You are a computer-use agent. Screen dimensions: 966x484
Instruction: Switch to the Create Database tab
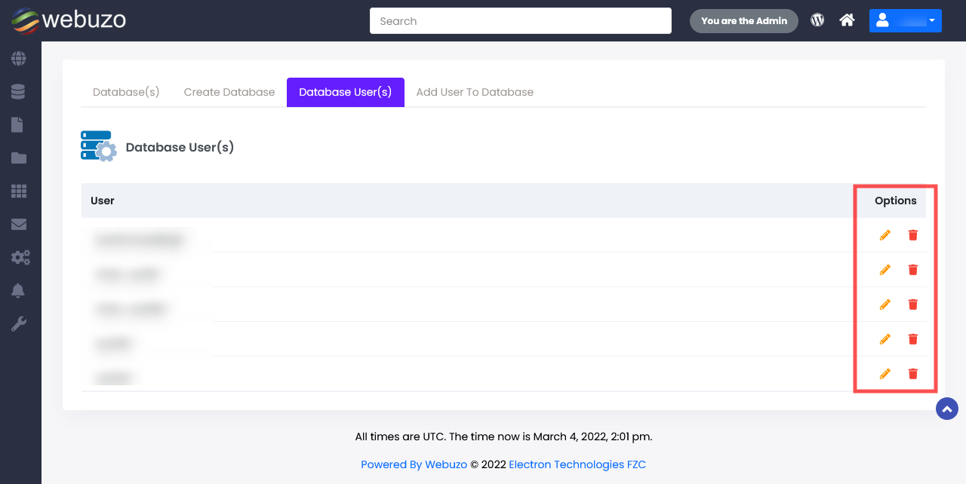[229, 92]
